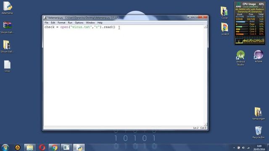The image size is (269, 151).
Task: Switch to Python IDLE taskbar button
Action: click(x=79, y=147)
